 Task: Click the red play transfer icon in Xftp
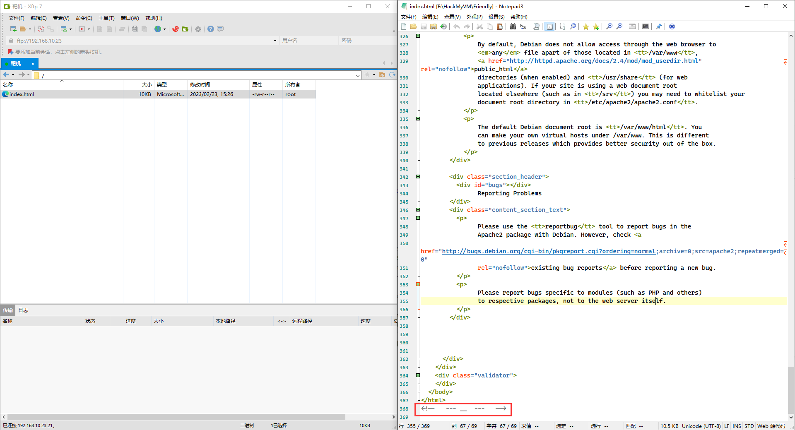point(82,29)
